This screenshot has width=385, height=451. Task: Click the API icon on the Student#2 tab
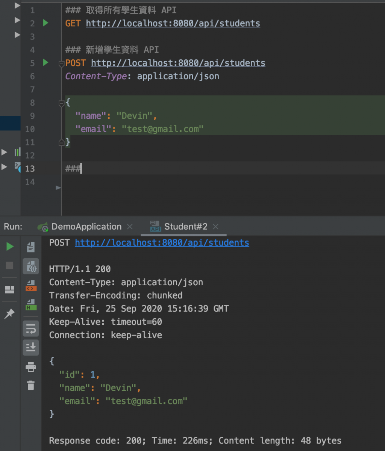tap(155, 226)
